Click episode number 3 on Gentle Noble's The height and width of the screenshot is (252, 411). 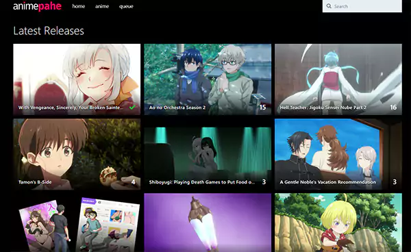(x=395, y=181)
